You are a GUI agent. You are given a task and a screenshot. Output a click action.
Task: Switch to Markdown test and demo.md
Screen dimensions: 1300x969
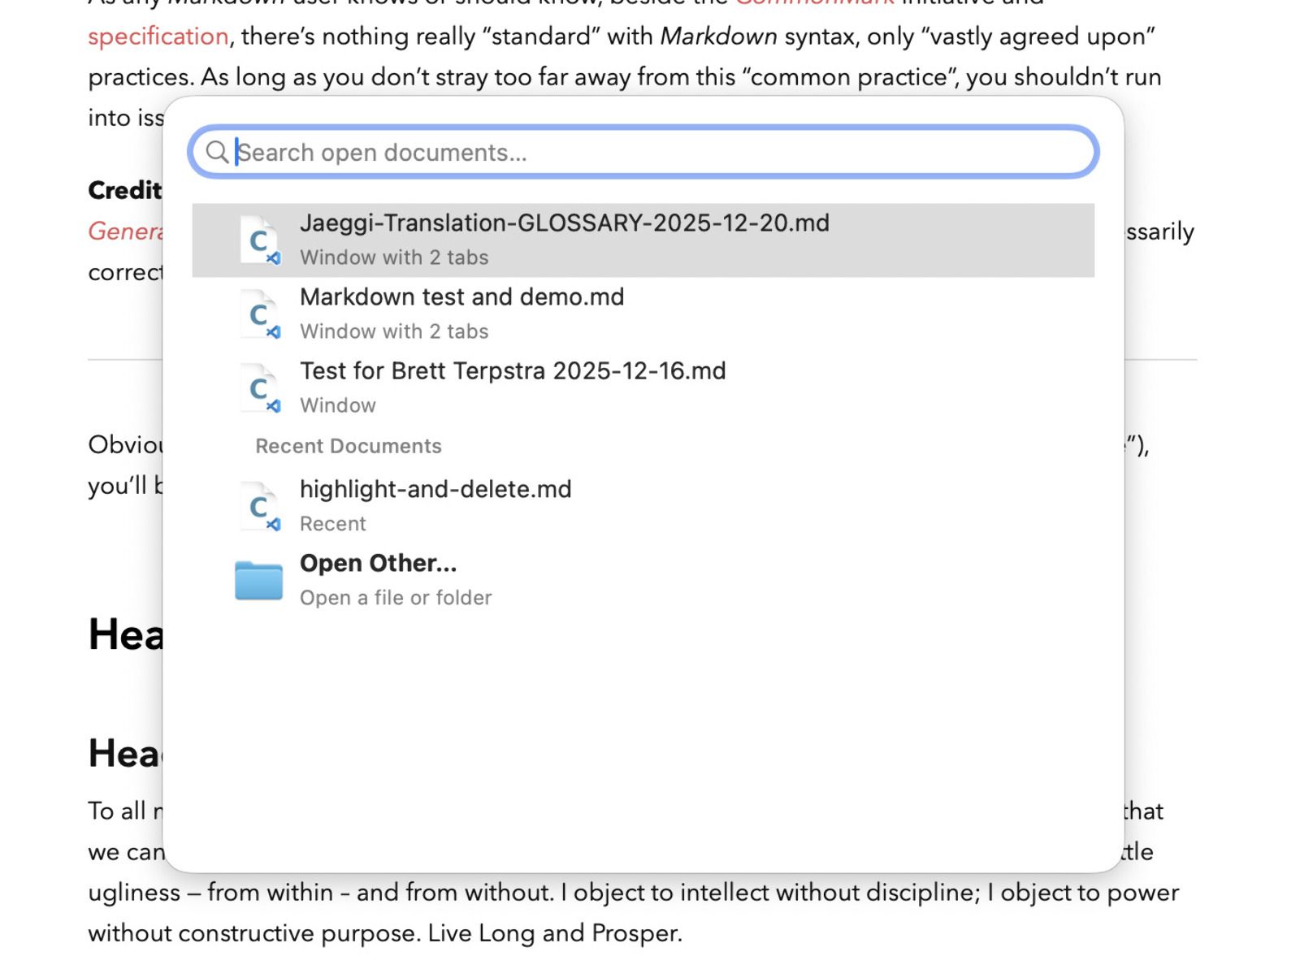click(x=461, y=297)
